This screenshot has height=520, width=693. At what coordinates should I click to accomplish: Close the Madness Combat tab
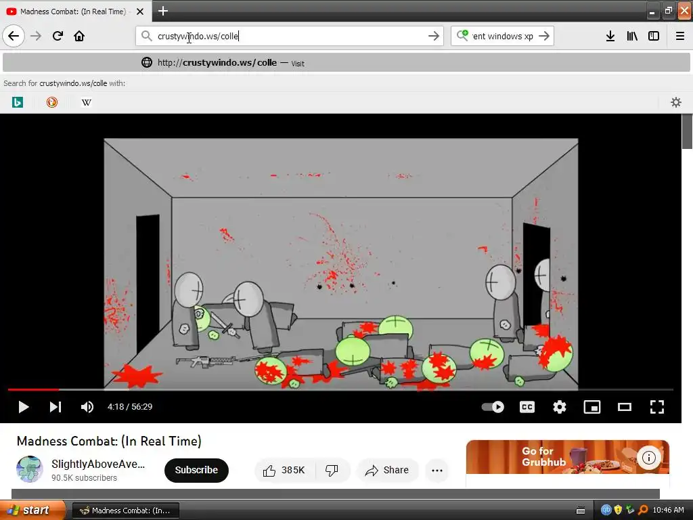coord(140,12)
